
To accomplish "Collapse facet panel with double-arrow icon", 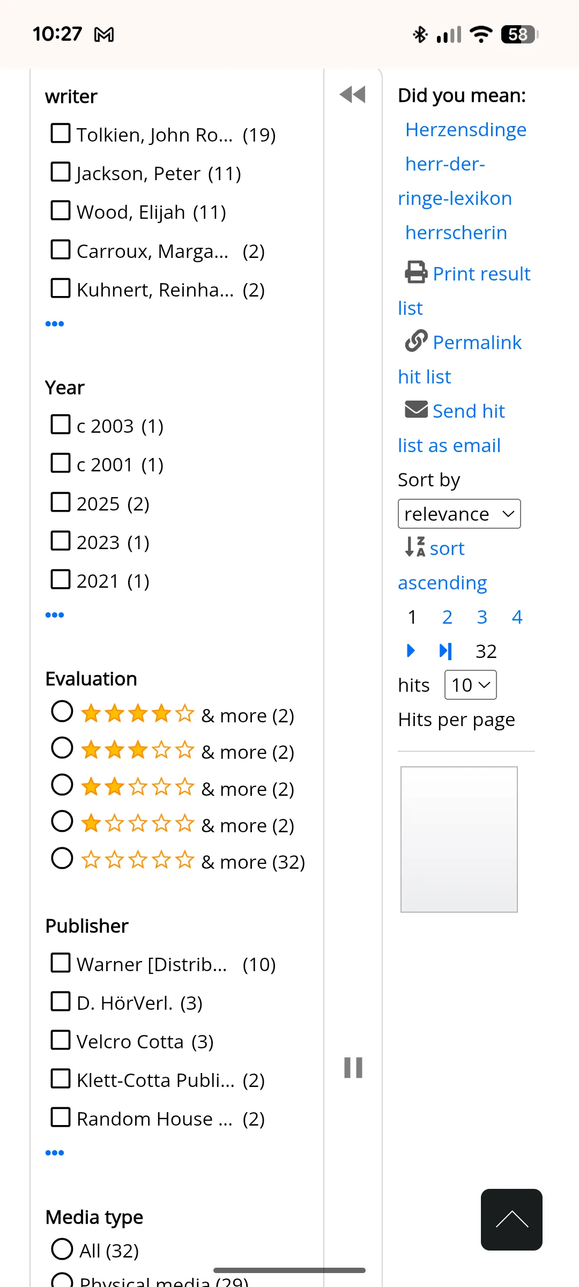I will [352, 95].
